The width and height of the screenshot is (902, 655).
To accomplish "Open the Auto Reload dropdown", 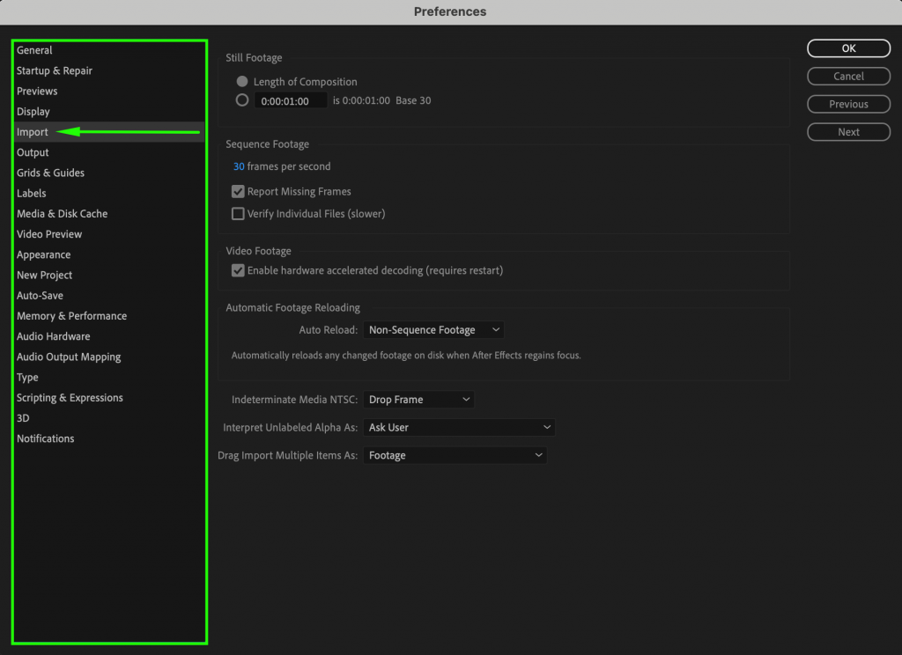I will 433,329.
